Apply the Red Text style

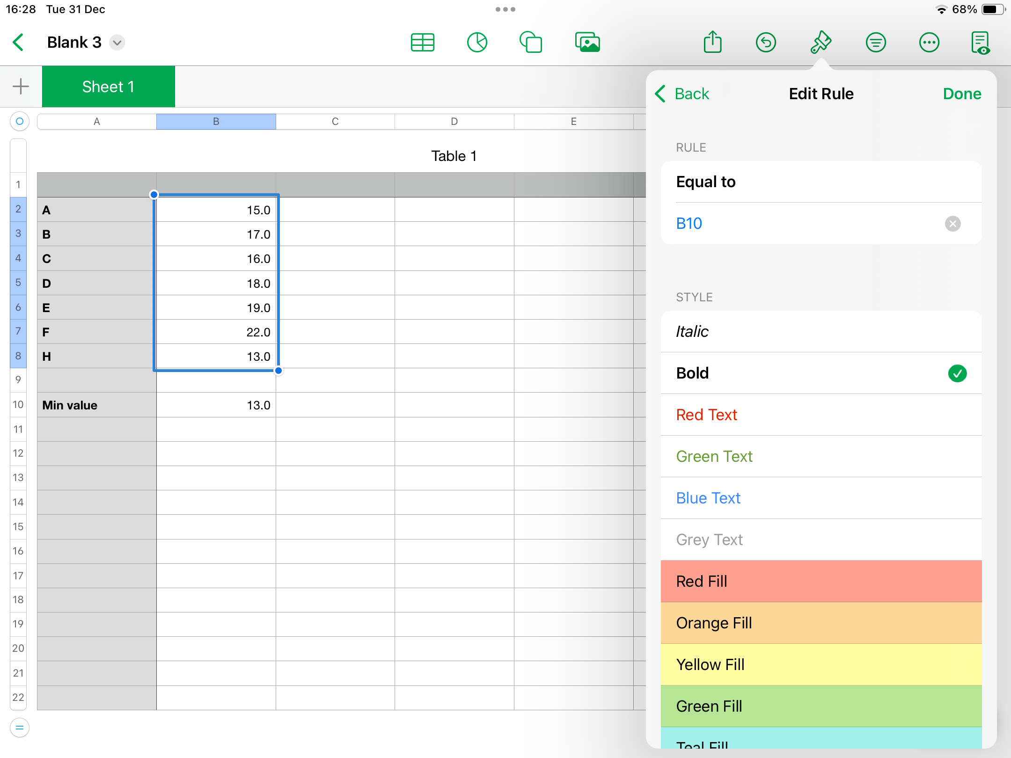pyautogui.click(x=706, y=415)
